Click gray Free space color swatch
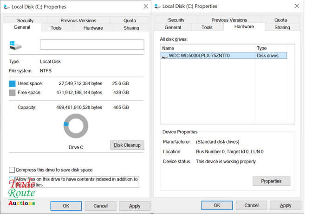This screenshot has width=325, height=214. point(12,93)
